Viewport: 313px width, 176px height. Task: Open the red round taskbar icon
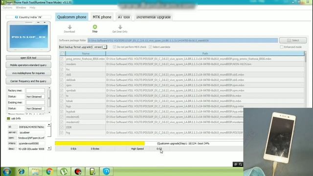pyautogui.click(x=78, y=172)
